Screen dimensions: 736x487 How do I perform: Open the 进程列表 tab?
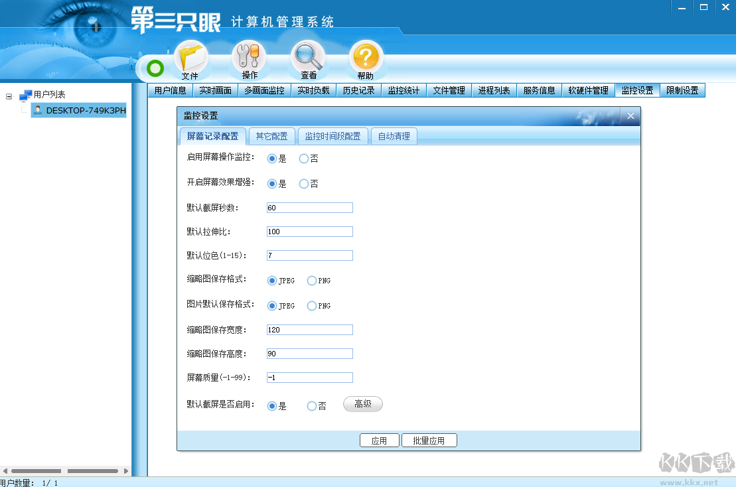494,90
